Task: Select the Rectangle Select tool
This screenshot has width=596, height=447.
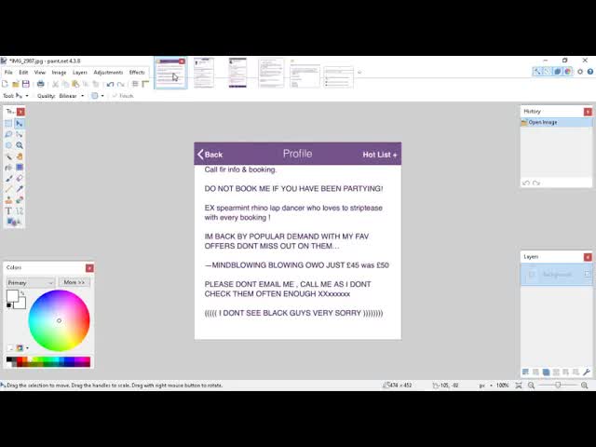Action: click(8, 123)
